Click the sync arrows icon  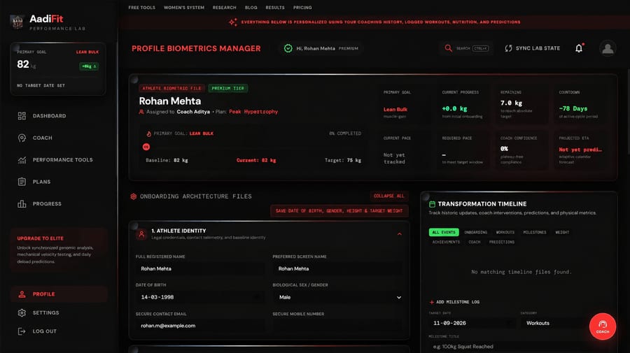click(508, 48)
